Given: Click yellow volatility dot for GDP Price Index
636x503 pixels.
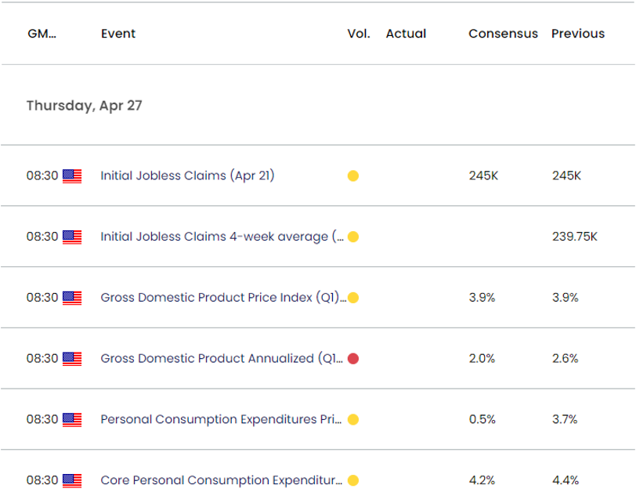Looking at the screenshot, I should (352, 298).
